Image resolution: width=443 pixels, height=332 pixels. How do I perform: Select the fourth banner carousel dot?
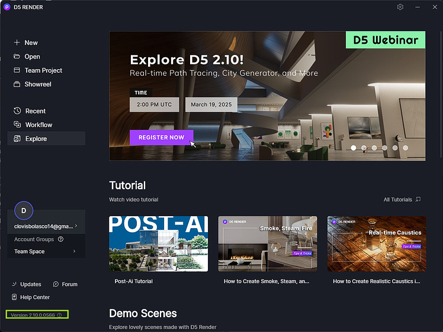point(384,148)
